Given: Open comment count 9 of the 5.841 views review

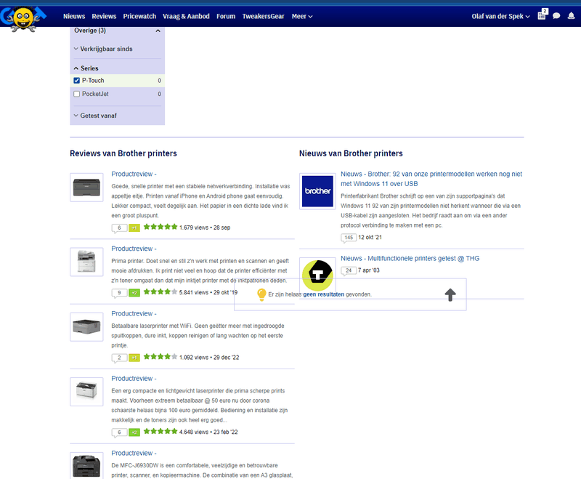Looking at the screenshot, I should (119, 293).
